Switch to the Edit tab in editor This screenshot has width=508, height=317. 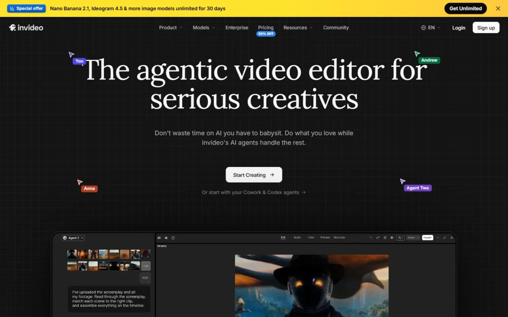(x=283, y=238)
